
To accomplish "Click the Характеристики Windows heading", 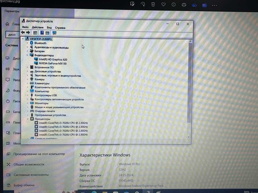I will pyautogui.click(x=105, y=155).
